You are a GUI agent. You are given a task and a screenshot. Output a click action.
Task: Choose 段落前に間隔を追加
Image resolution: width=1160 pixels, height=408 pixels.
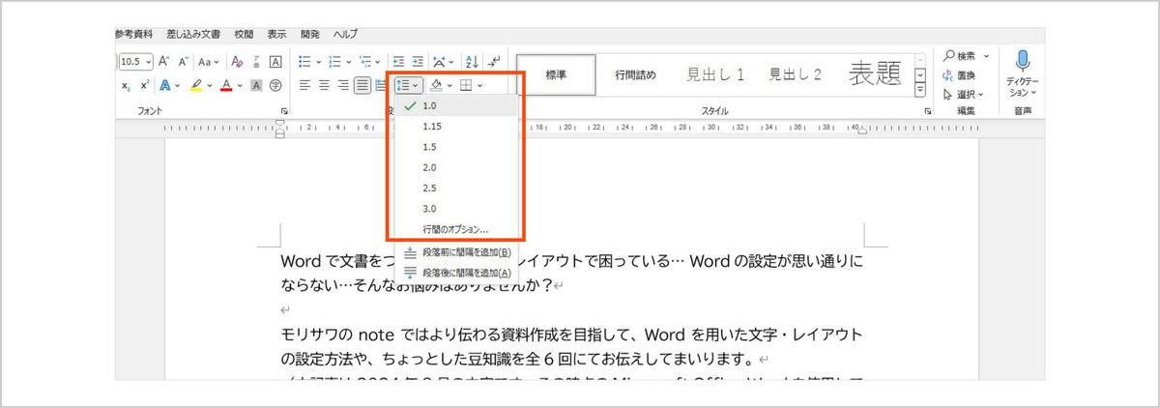[456, 252]
